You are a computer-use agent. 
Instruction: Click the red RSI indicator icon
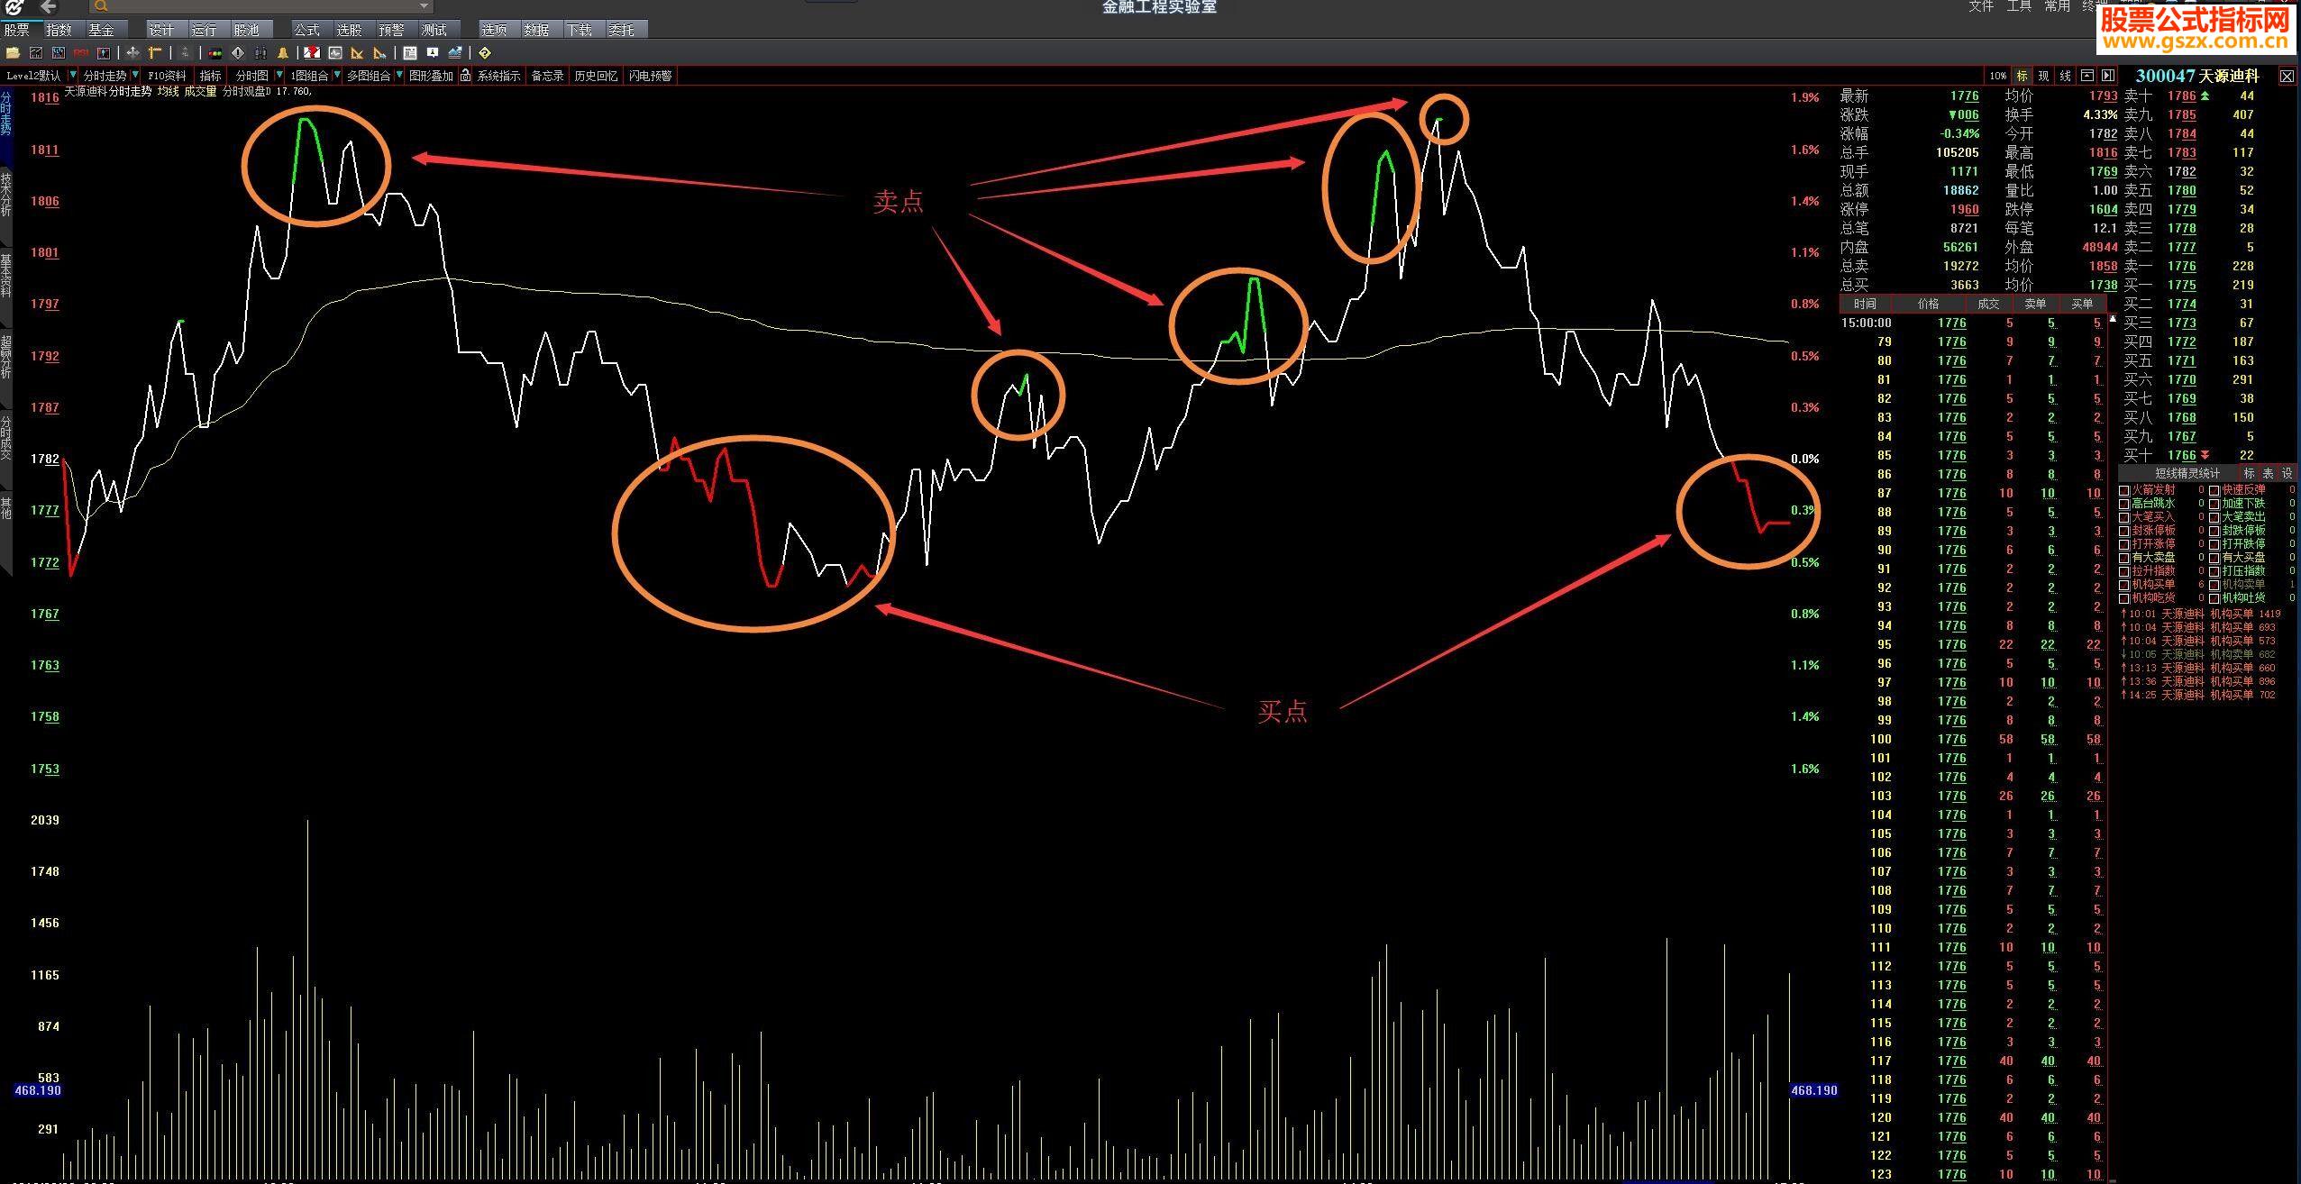(81, 53)
